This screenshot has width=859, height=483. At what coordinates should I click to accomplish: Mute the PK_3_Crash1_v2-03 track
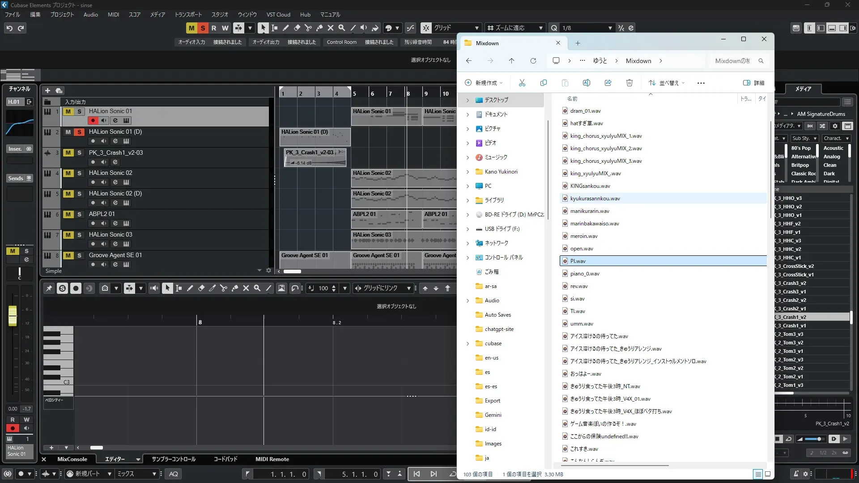point(68,153)
